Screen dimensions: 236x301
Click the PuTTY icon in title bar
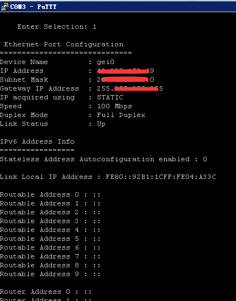click(5, 6)
